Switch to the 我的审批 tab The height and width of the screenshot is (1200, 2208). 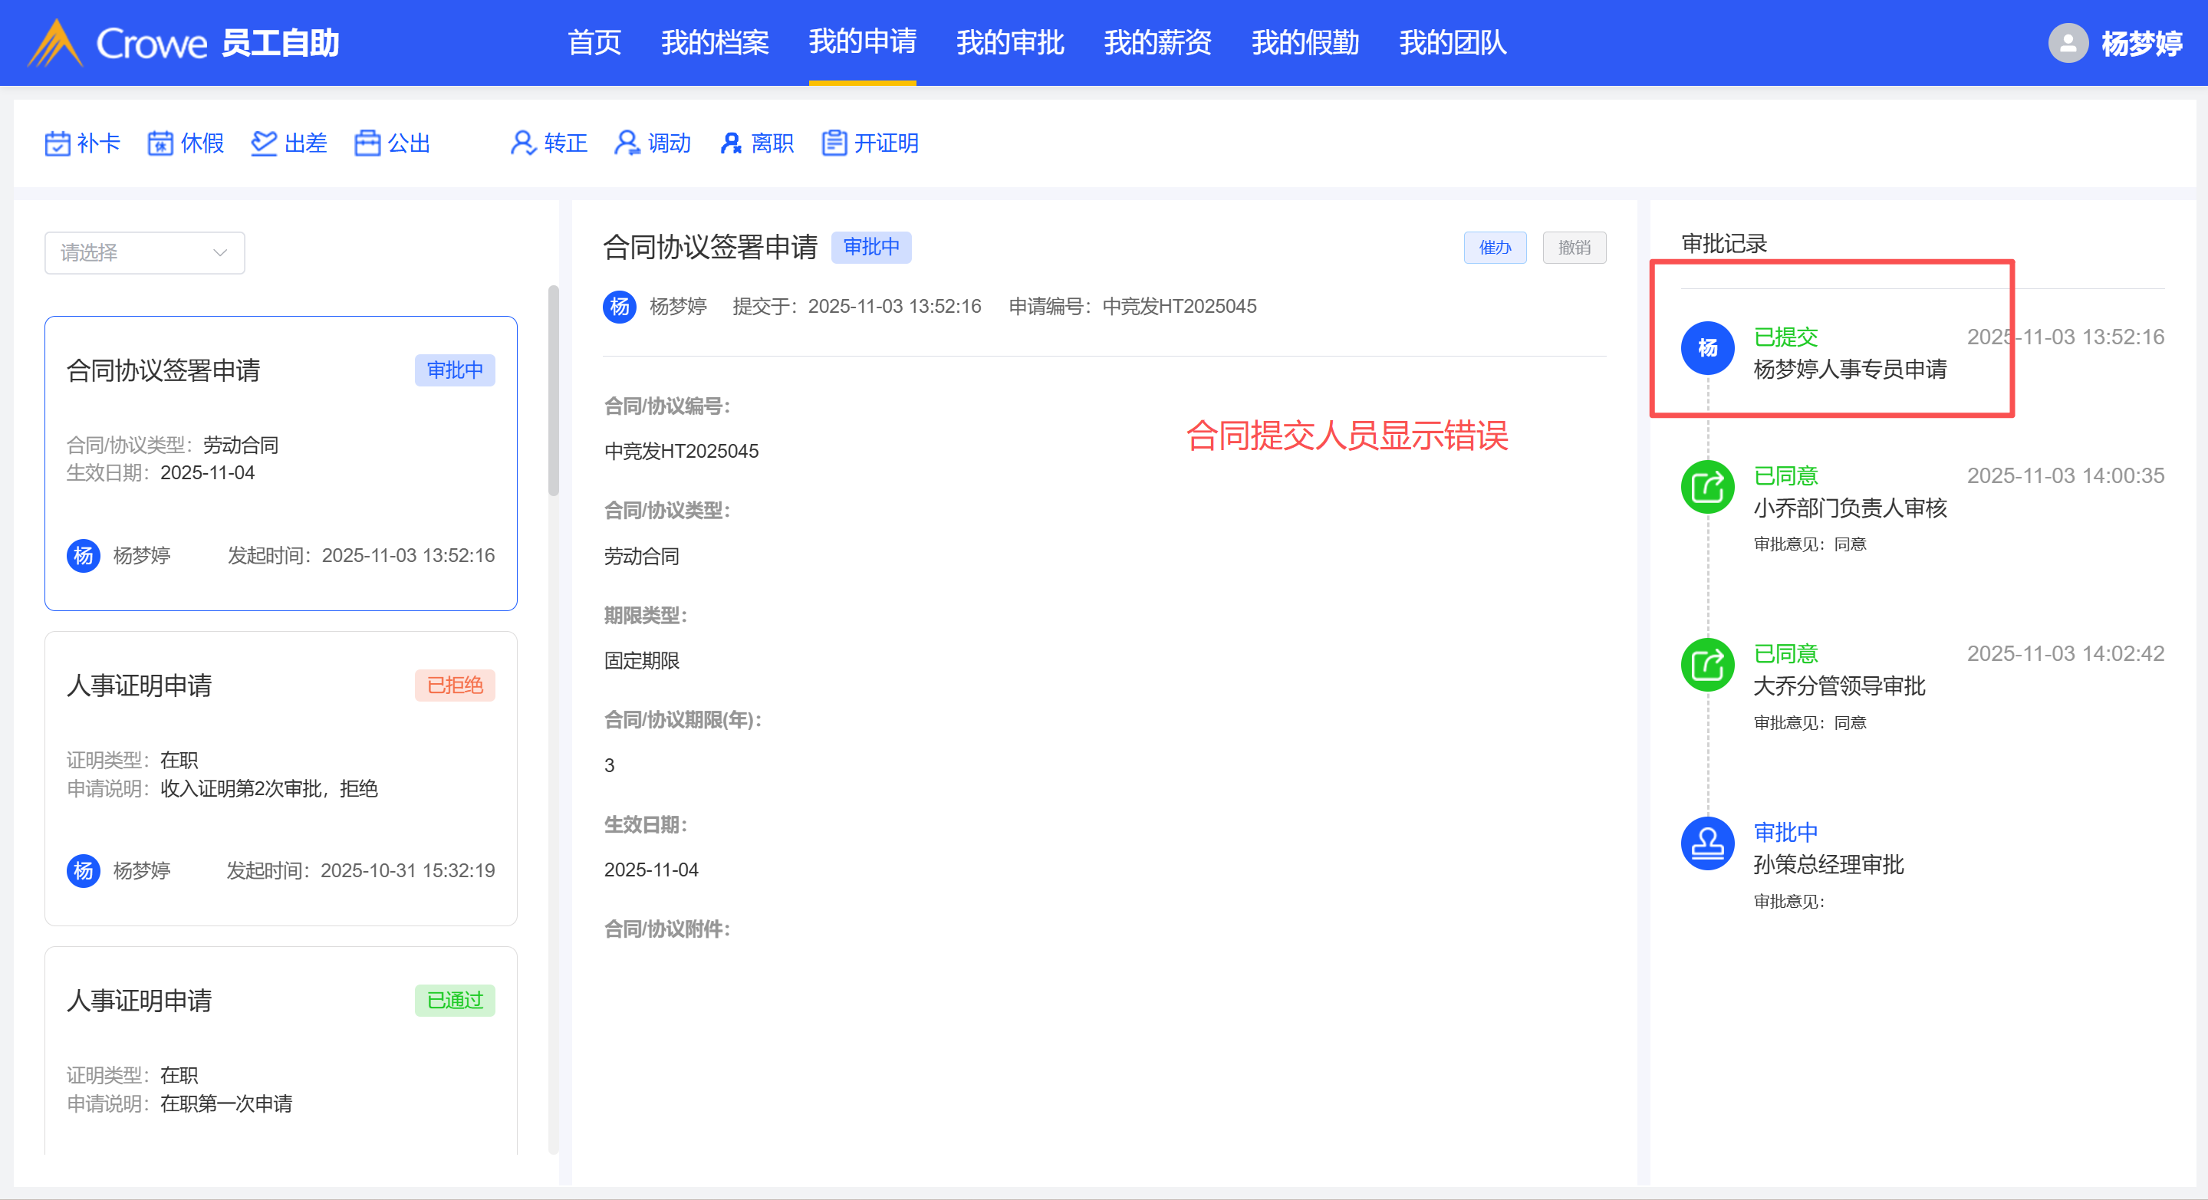coord(1010,43)
